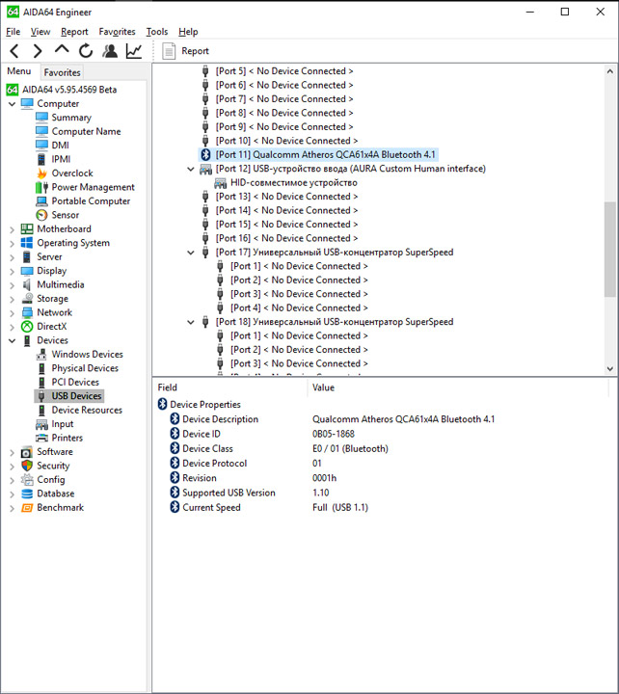Open the Report menu
This screenshot has height=694, width=619.
click(x=74, y=32)
